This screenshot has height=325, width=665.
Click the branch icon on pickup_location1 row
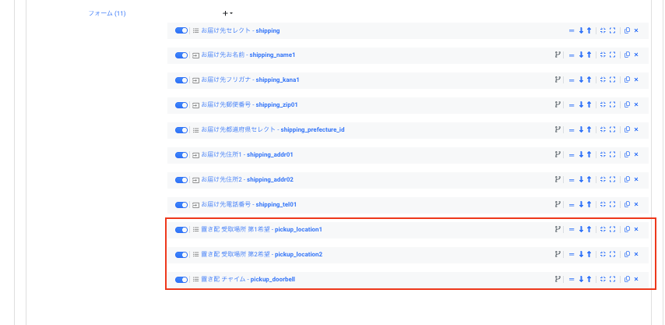[x=557, y=230]
